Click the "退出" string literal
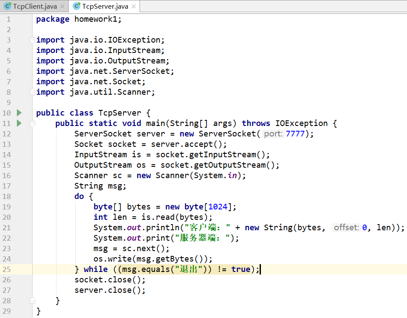Screen dimensions: 407x318 coord(189,269)
